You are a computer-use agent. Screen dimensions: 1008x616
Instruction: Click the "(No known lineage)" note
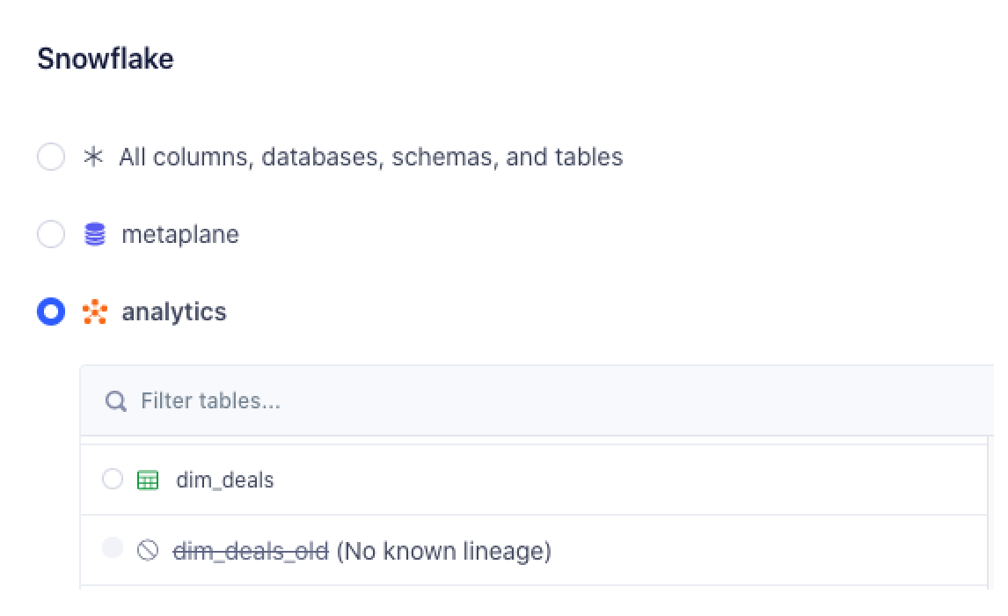(444, 552)
